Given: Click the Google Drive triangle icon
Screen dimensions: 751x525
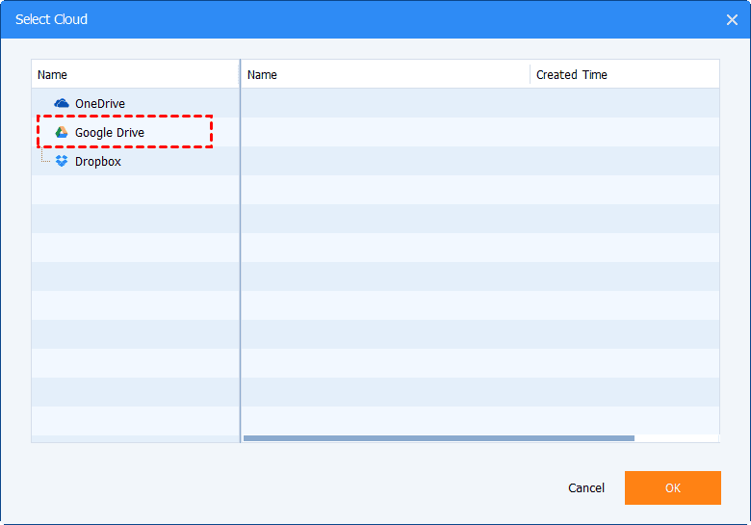Looking at the screenshot, I should (62, 132).
